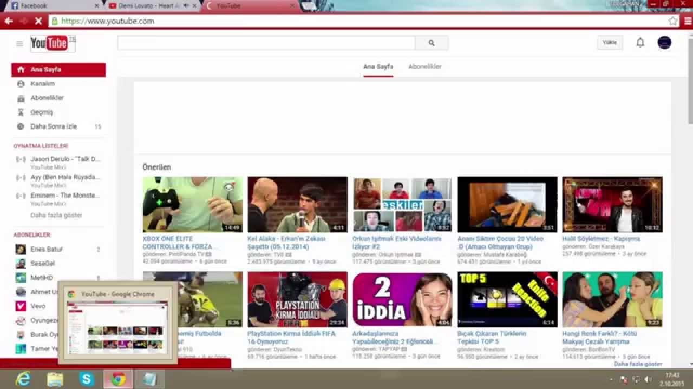Viewport: 693px width, 389px height.
Task: Expand playlists with Daha fazla göster
Action: 56,215
